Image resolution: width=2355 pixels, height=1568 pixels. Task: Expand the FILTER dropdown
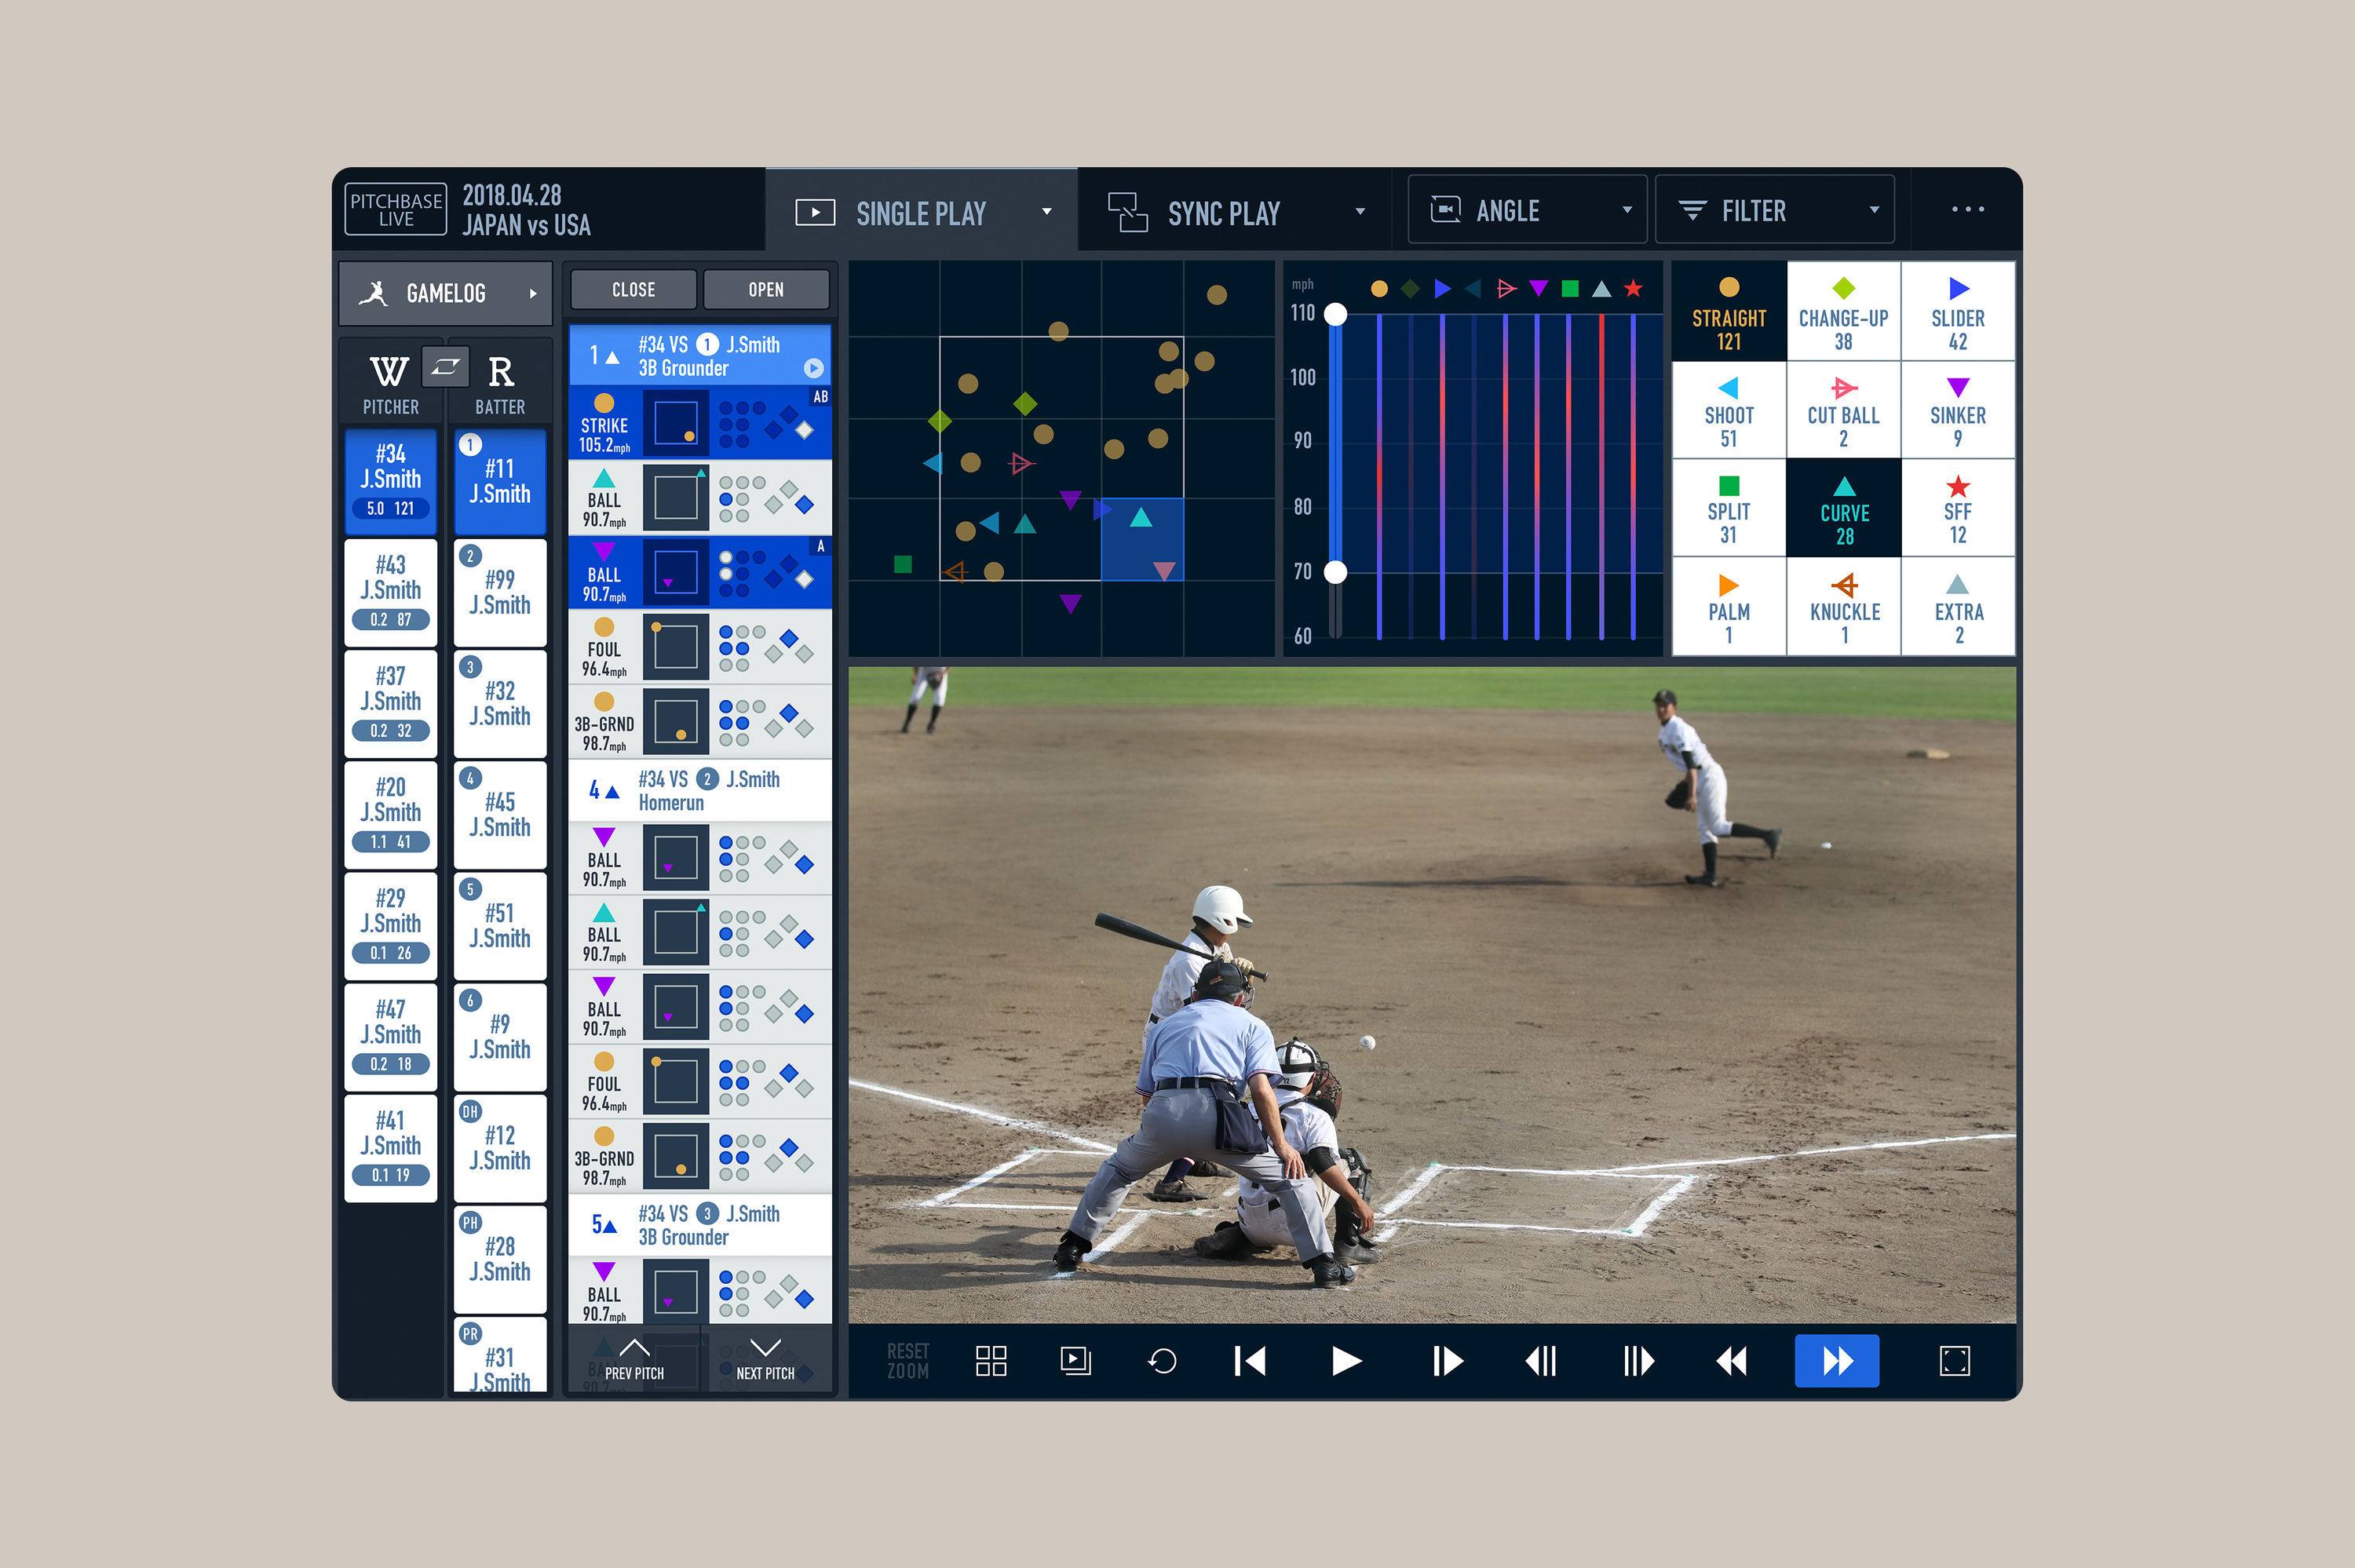coord(1774,210)
